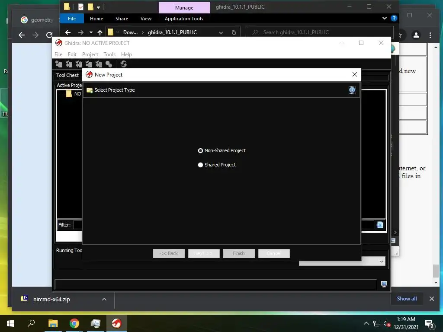Click the Chrome page vertical scrollbar thumb
This screenshot has height=332, width=443.
tap(436, 271)
